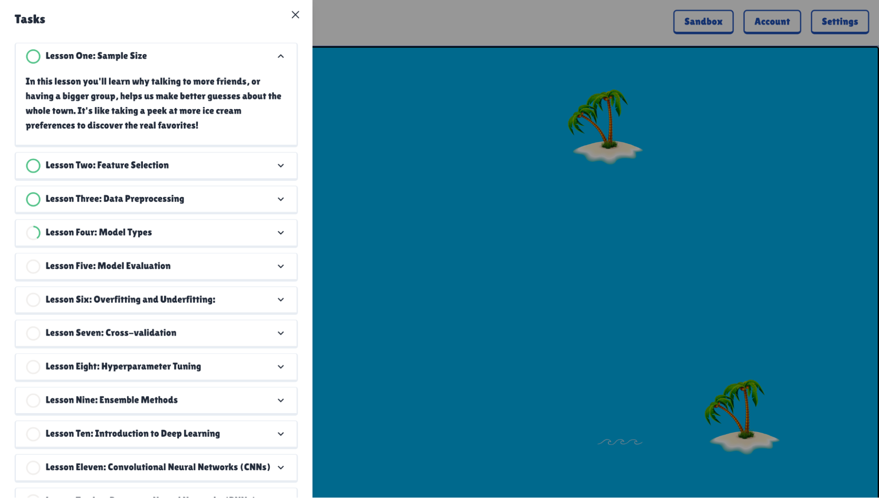Close the Tasks panel with the X icon
Screen dimensions: 879x498
click(295, 15)
